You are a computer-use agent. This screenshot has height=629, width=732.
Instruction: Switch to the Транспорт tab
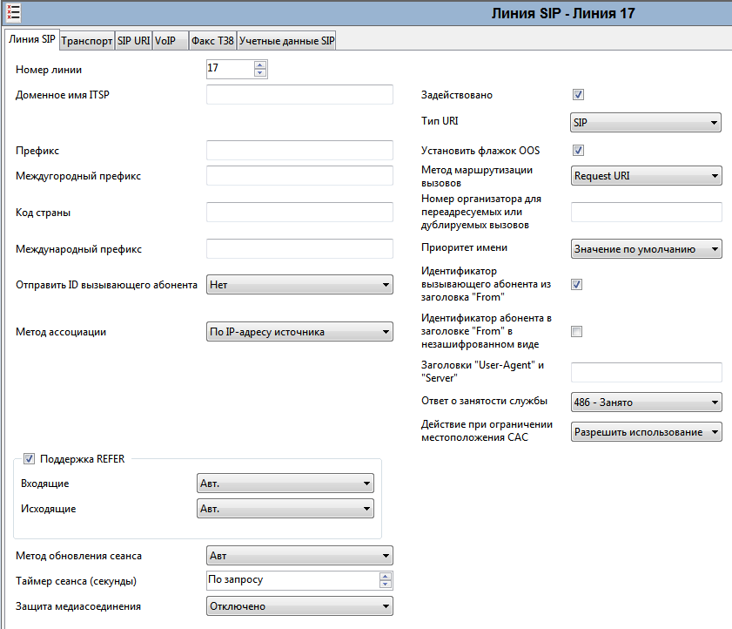[87, 41]
